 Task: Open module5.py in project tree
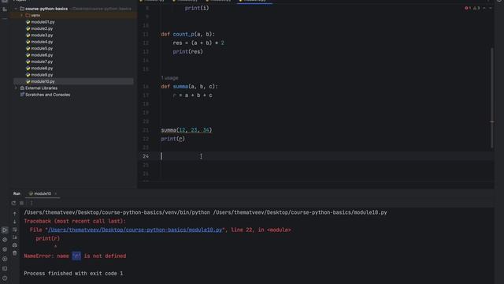point(42,48)
